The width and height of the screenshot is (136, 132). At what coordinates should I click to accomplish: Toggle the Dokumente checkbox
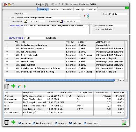[85, 123]
